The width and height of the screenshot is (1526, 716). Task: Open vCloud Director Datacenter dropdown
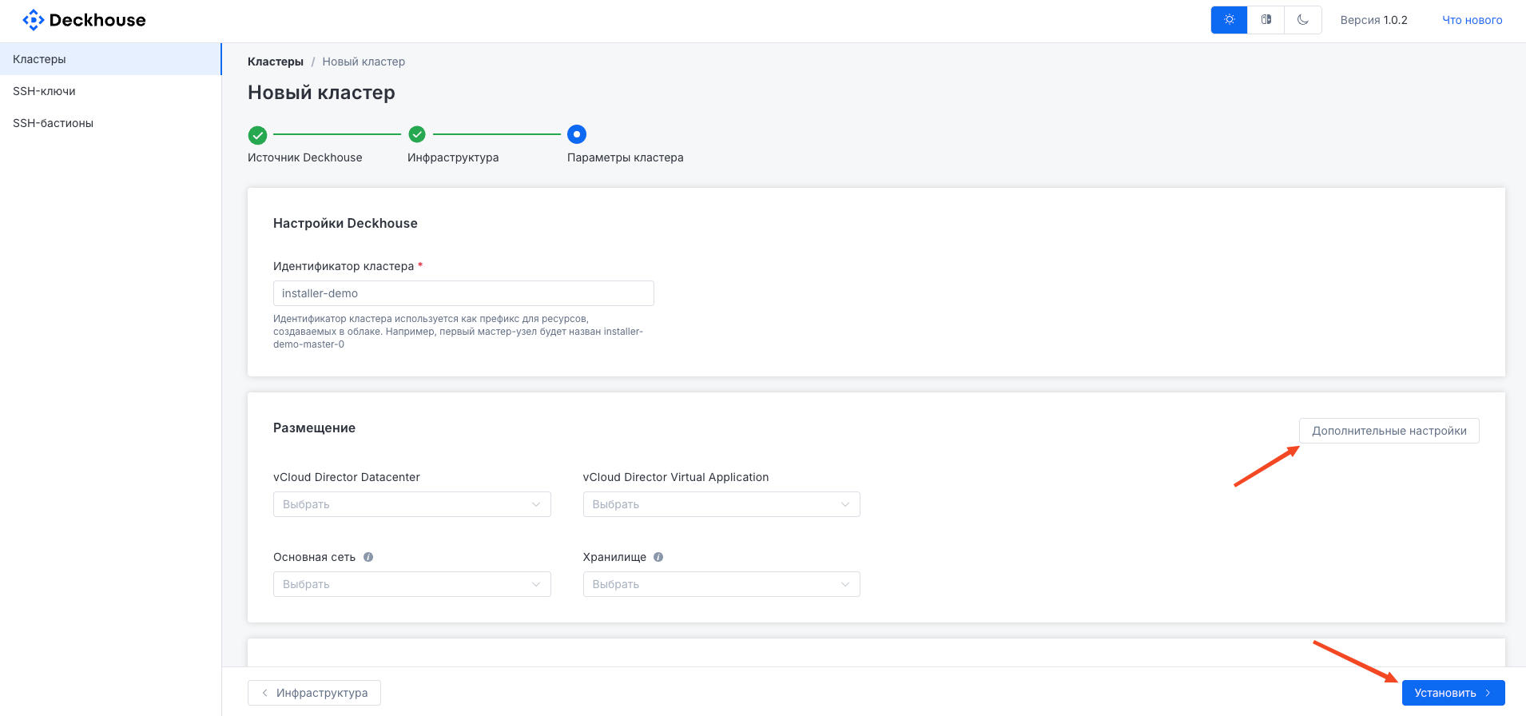[x=412, y=504]
